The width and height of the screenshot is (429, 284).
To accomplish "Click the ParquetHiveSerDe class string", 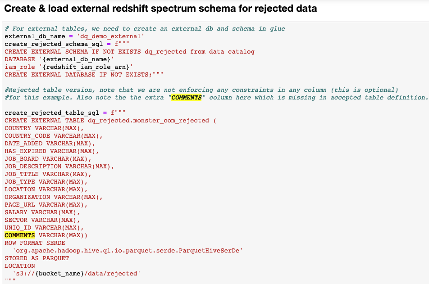I will pyautogui.click(x=128, y=251).
